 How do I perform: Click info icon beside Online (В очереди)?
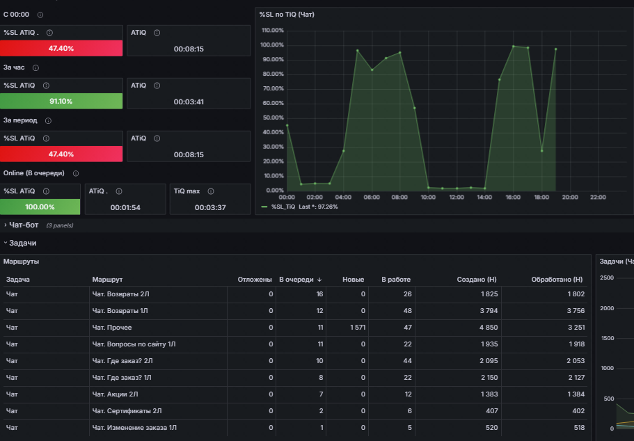[76, 173]
